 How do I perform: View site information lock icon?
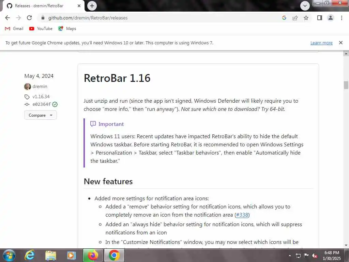point(43,18)
